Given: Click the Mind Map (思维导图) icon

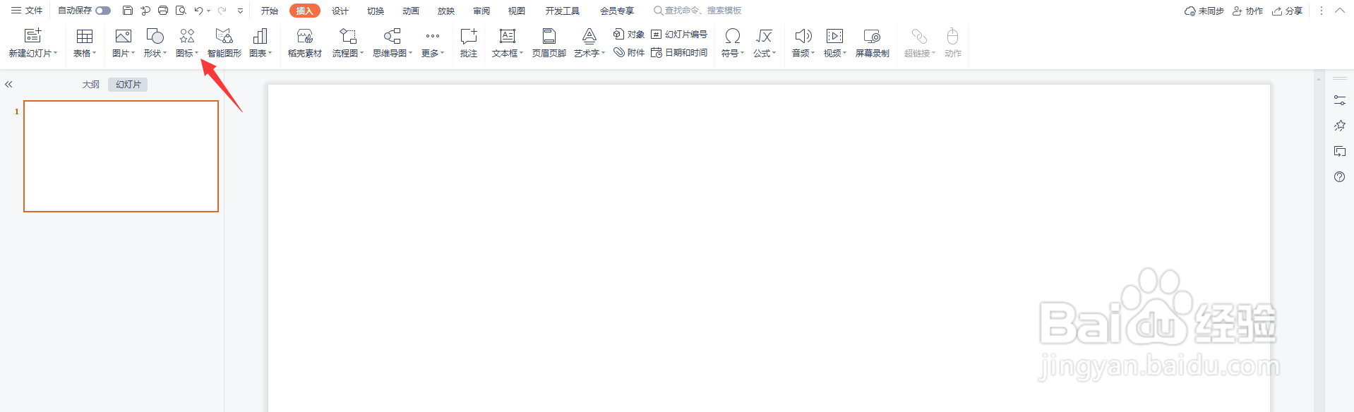Looking at the screenshot, I should tap(393, 36).
